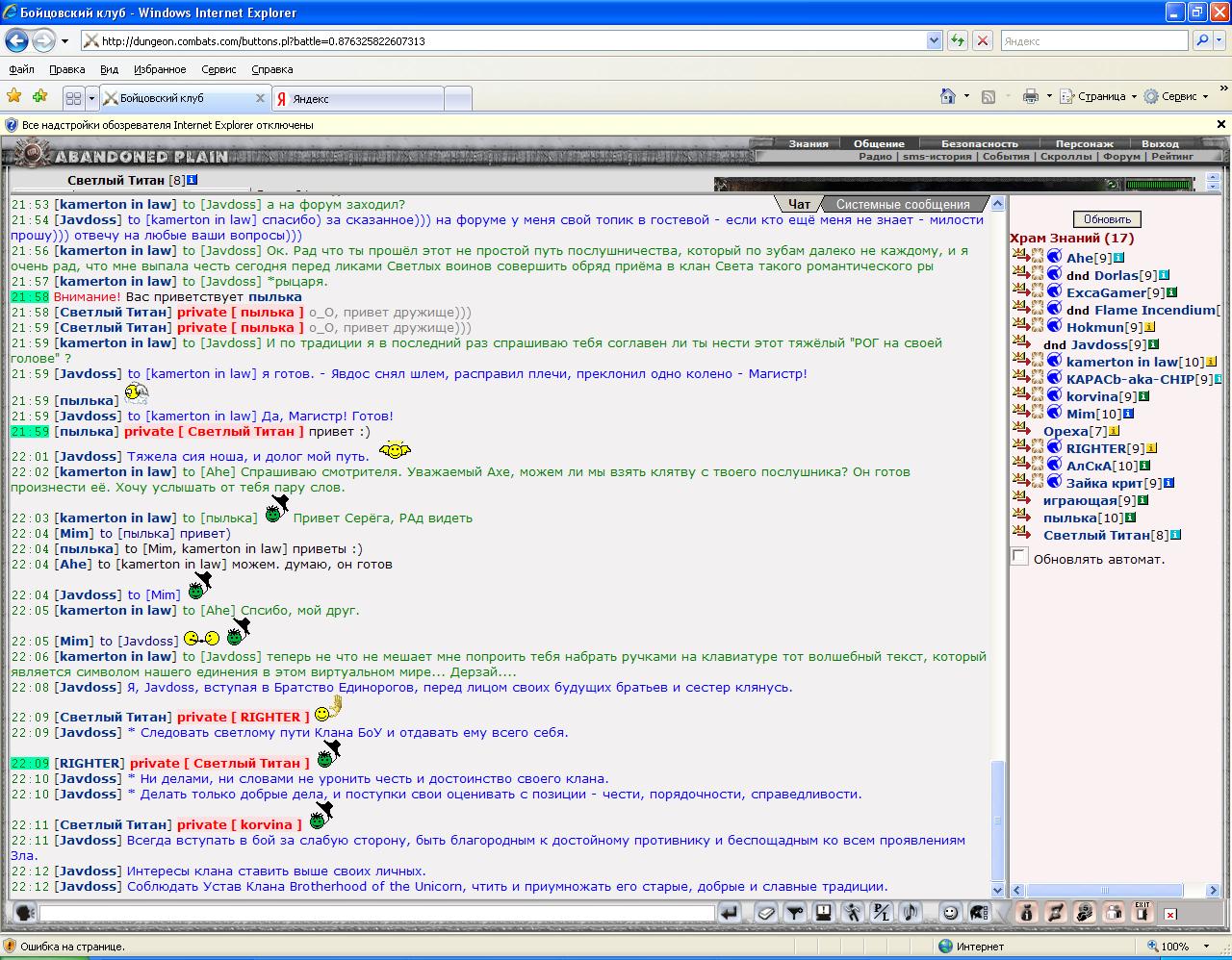Open the Правка menu

click(66, 69)
